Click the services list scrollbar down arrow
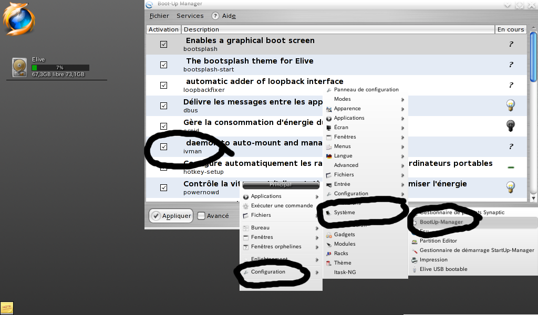The image size is (538, 315). pos(534,198)
